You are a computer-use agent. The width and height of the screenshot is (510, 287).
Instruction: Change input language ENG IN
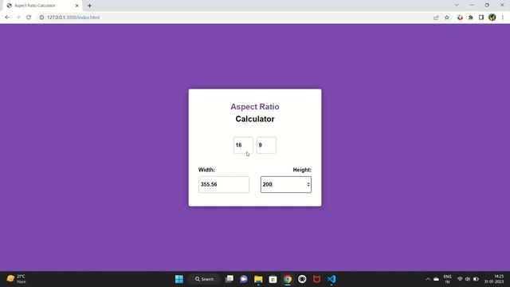coord(448,279)
